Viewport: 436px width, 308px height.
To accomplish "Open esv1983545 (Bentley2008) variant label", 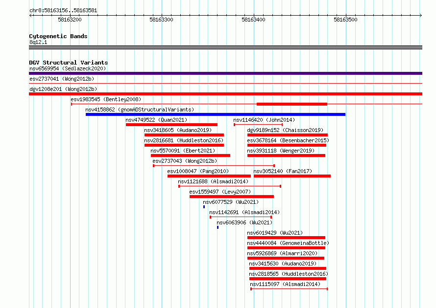I will (x=106, y=99).
